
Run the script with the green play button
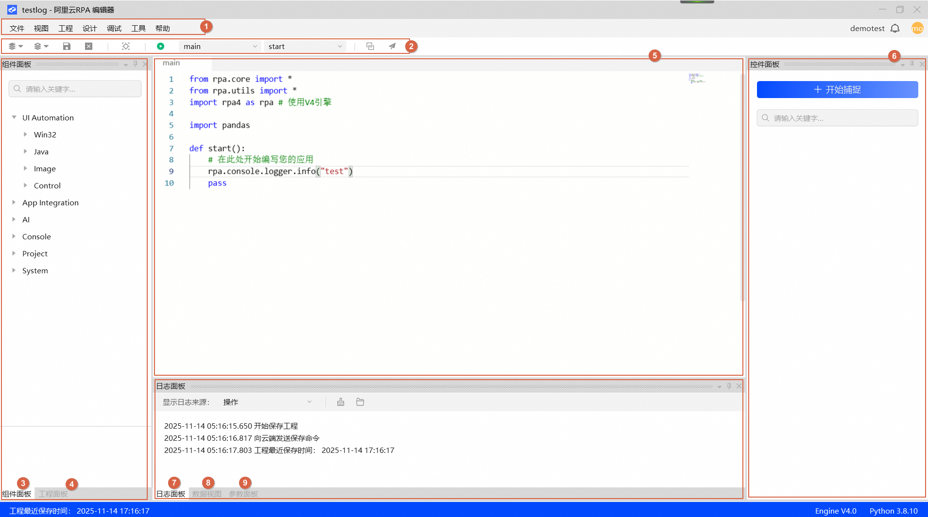160,46
